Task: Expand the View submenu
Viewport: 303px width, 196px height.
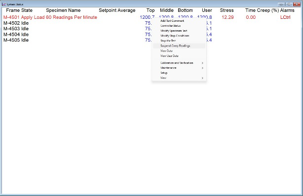Action: [x=179, y=78]
